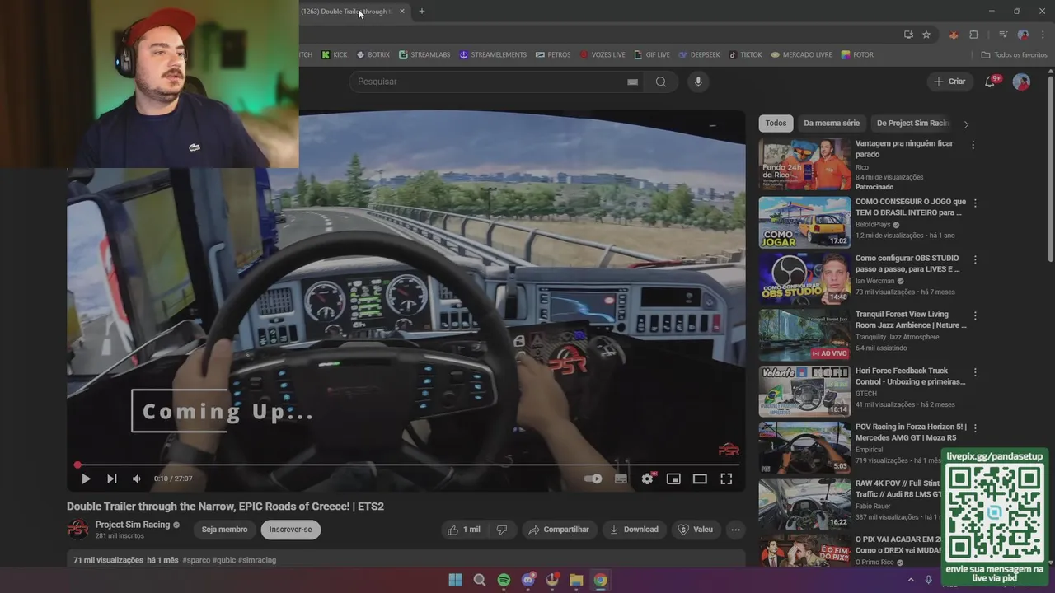Screen dimensions: 1055x593
Task: Open STREAMLABS bookmark
Action: tap(424, 55)
